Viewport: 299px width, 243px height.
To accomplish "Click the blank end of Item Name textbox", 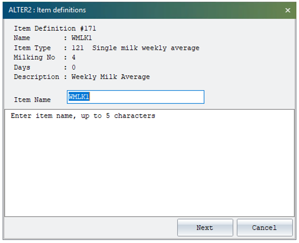I will pyautogui.click(x=147, y=97).
